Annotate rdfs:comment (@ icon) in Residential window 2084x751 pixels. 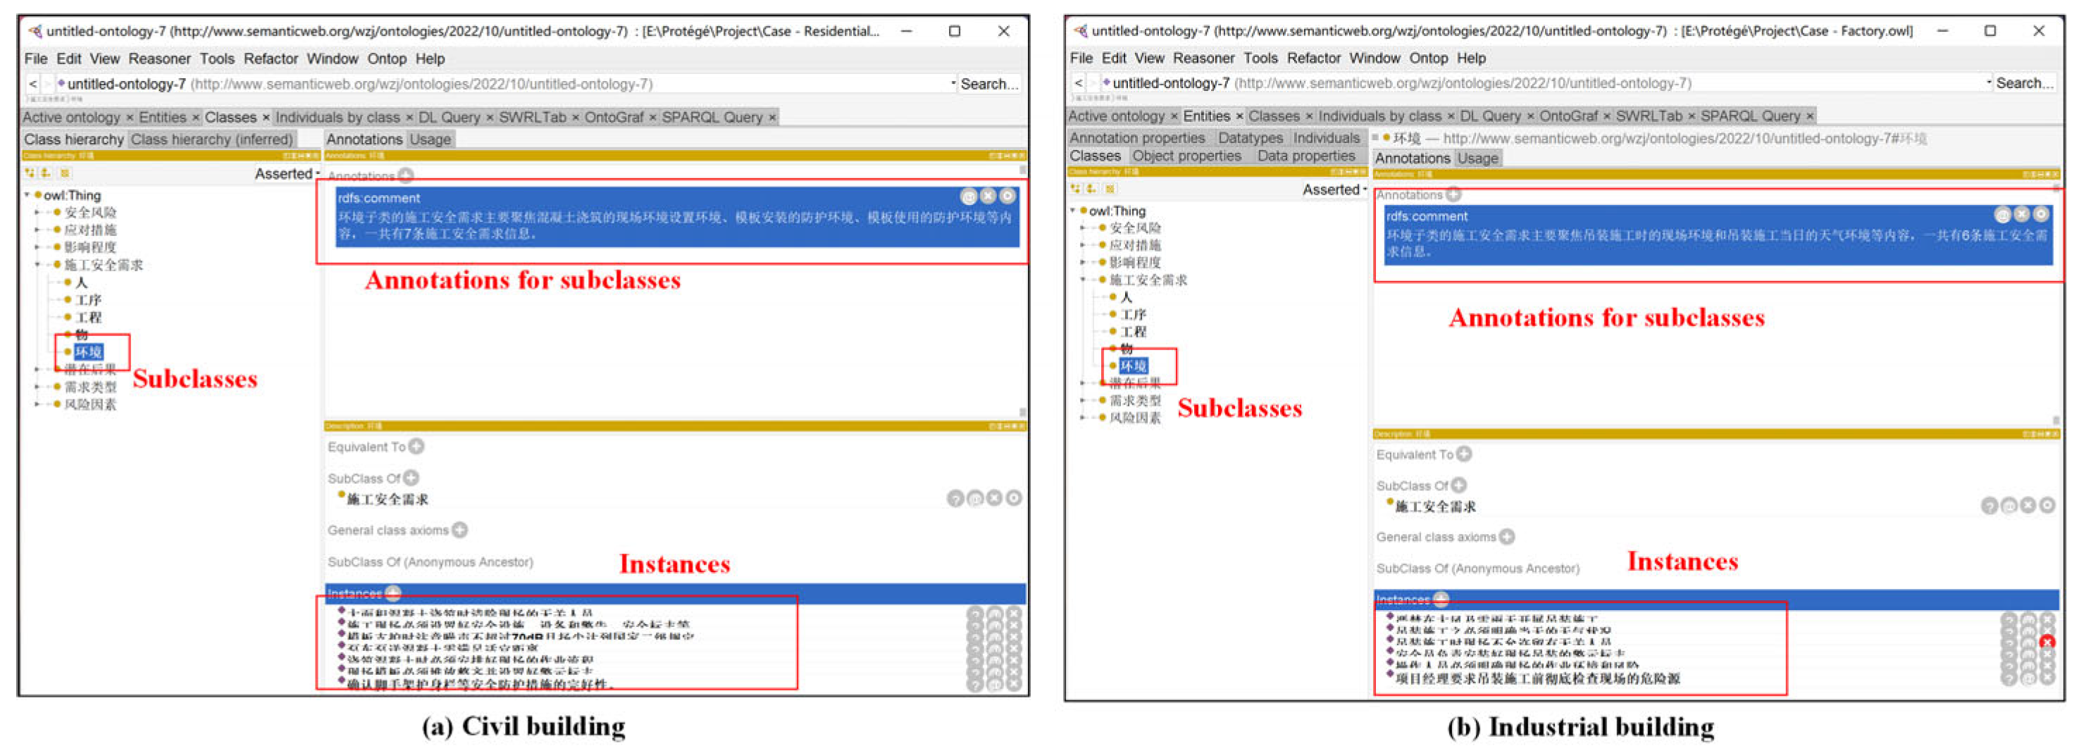(x=969, y=197)
